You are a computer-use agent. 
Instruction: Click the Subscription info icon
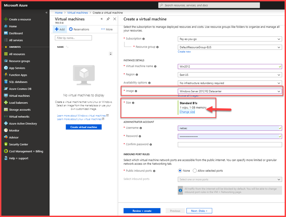click(144, 39)
